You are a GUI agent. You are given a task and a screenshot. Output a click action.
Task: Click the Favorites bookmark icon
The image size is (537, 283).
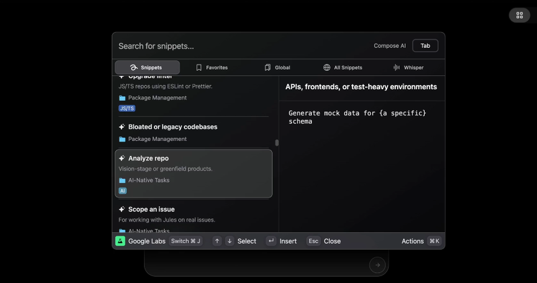(x=199, y=68)
